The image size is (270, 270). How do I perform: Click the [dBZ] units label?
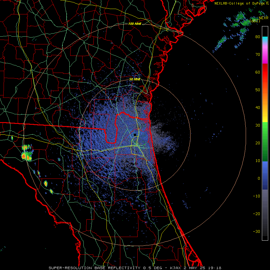tap(255, 21)
